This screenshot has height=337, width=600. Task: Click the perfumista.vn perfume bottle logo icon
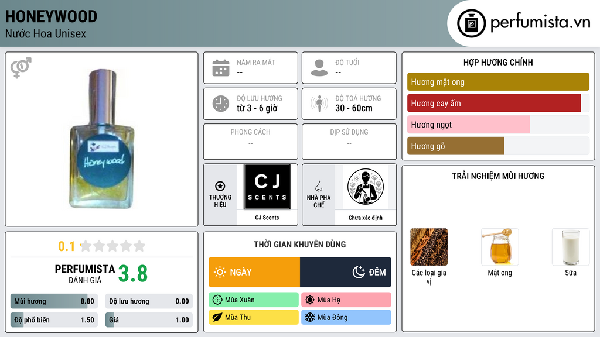(471, 23)
